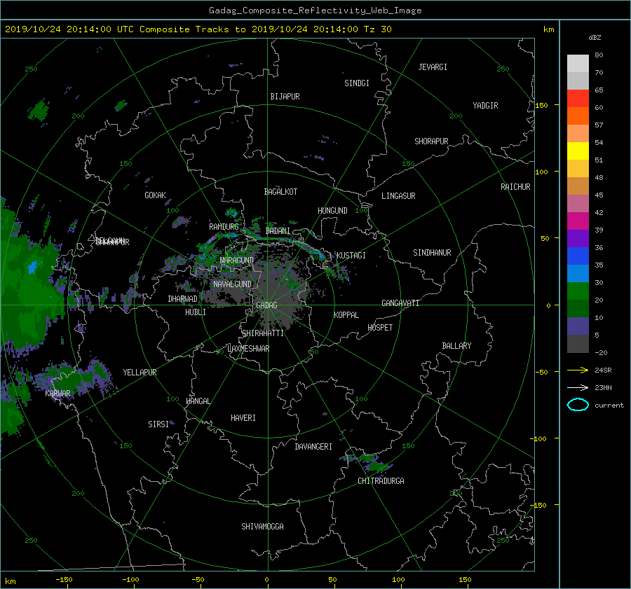The width and height of the screenshot is (631, 589).
Task: Click the Gadag_Composite_Reflectivity_Web_Image title
Action: pyautogui.click(x=315, y=11)
